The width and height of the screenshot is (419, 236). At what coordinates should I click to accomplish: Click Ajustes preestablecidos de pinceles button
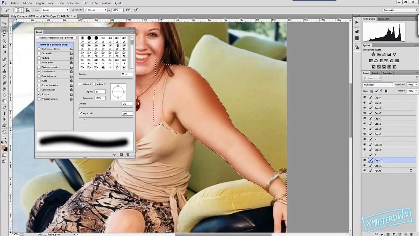click(x=56, y=38)
